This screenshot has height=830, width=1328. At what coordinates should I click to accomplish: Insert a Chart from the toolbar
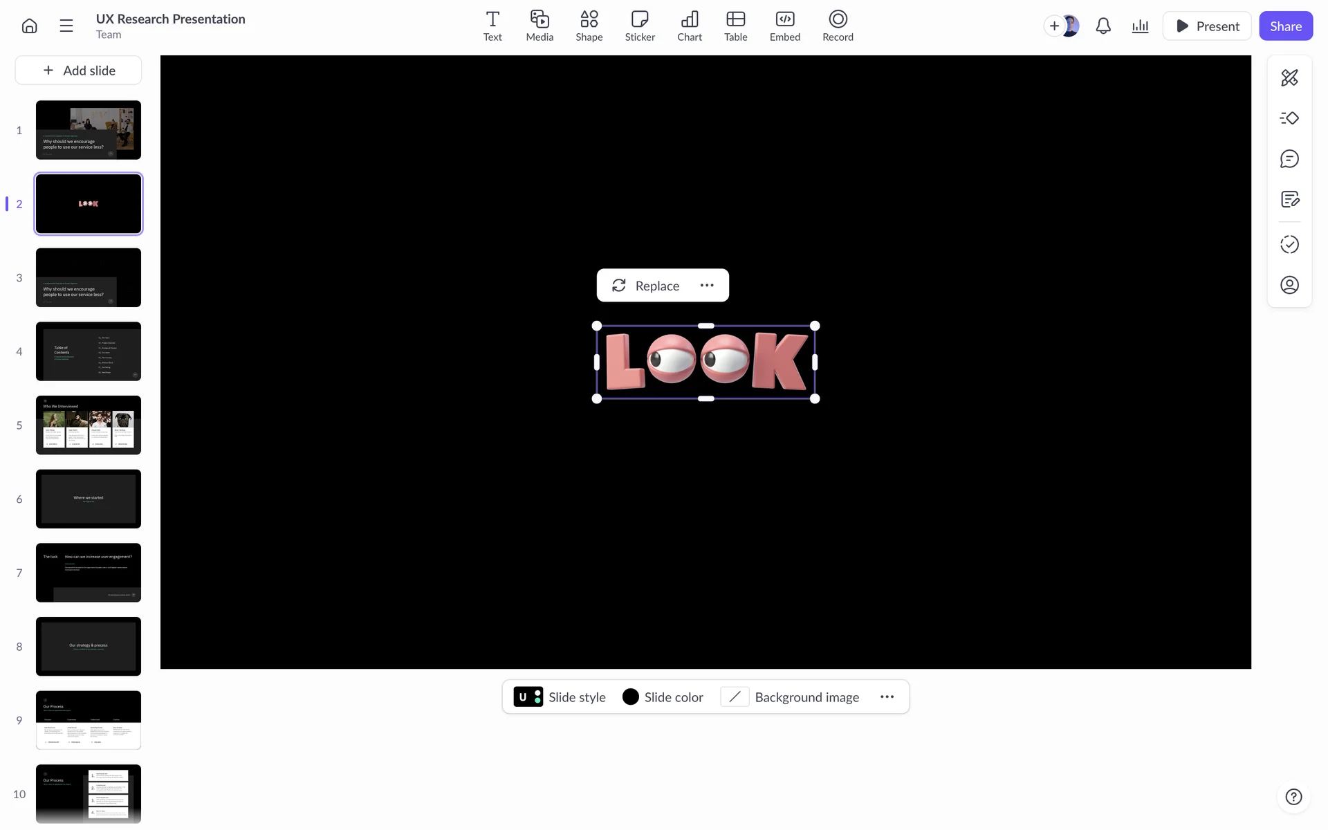tap(689, 26)
